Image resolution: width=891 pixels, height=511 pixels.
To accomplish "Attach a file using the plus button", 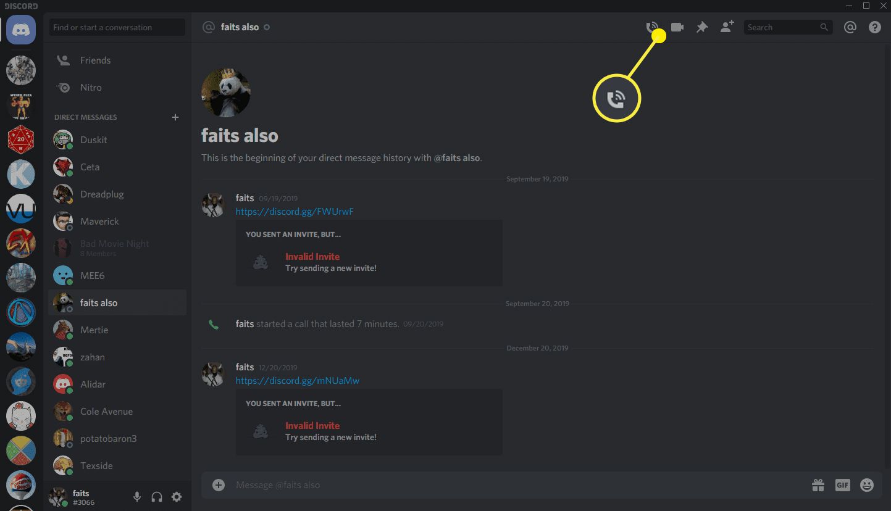I will (218, 485).
